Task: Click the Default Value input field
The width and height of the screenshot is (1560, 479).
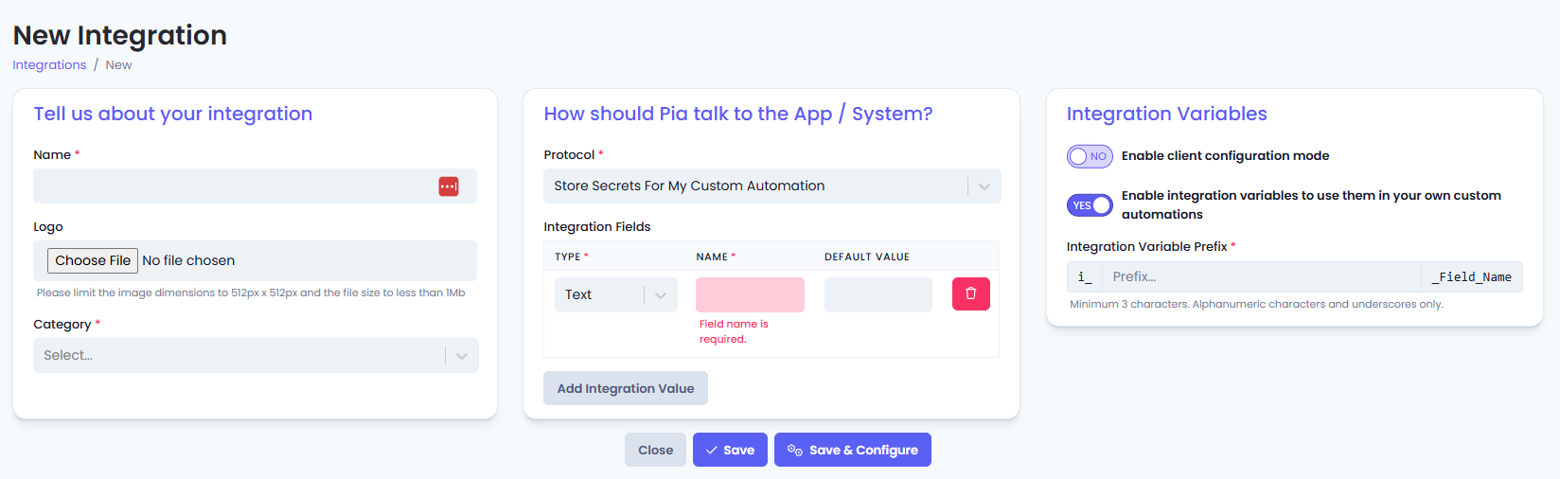Action: coord(878,294)
